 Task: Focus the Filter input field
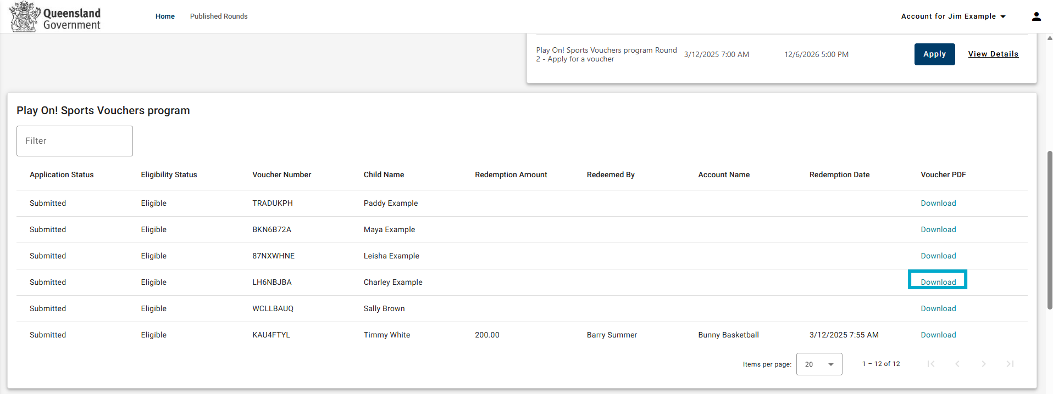[75, 141]
